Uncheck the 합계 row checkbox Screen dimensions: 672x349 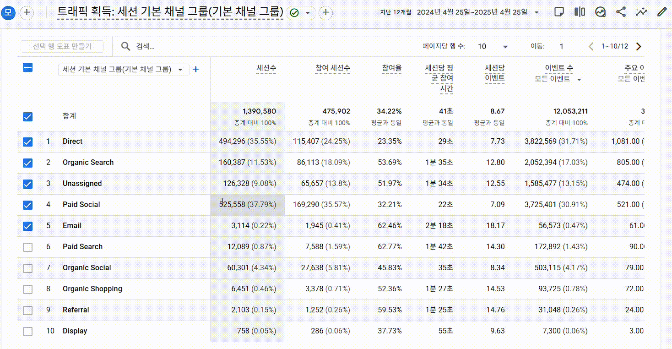[x=27, y=117]
